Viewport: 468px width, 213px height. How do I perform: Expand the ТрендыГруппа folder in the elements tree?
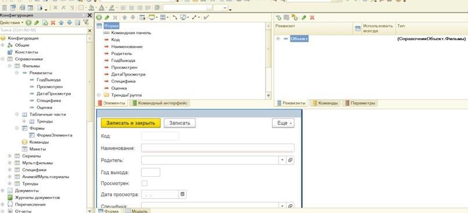(x=99, y=95)
